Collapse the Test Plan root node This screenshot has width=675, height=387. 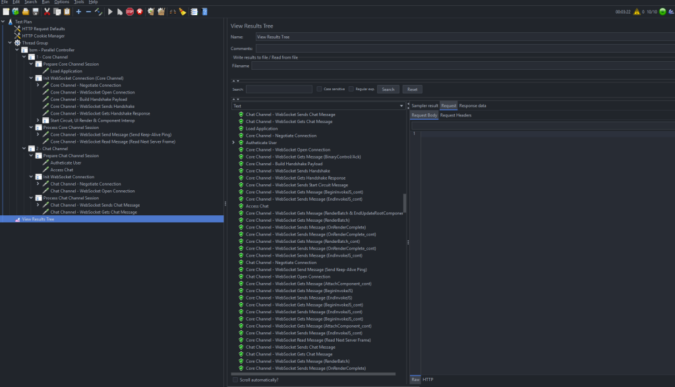pyautogui.click(x=3, y=22)
